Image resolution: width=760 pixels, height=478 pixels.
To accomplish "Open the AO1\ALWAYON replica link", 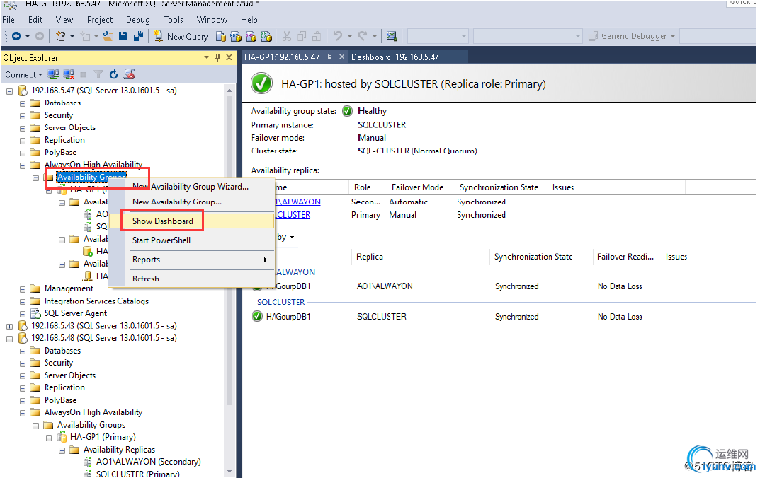I will click(x=298, y=202).
